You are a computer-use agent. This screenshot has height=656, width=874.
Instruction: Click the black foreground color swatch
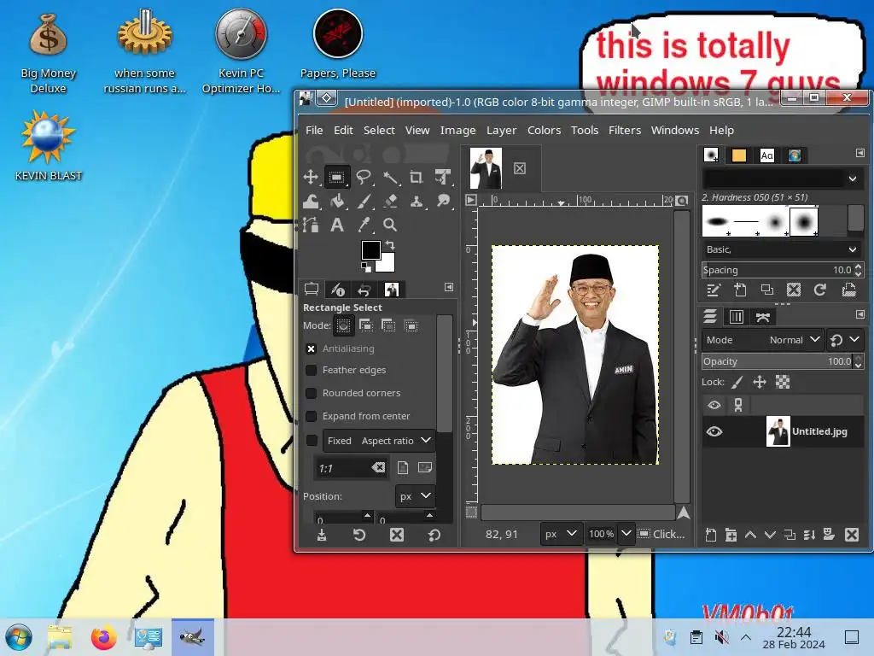370,249
